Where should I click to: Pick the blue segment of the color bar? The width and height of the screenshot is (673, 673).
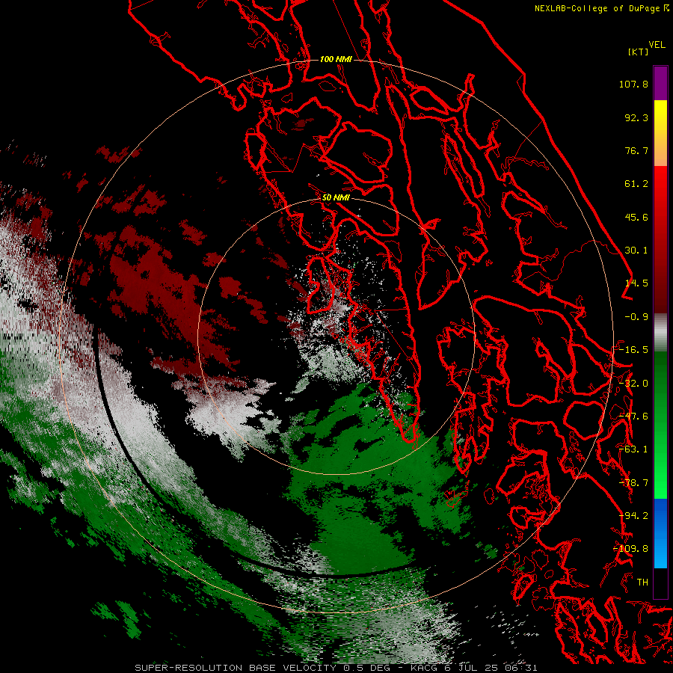click(x=660, y=532)
